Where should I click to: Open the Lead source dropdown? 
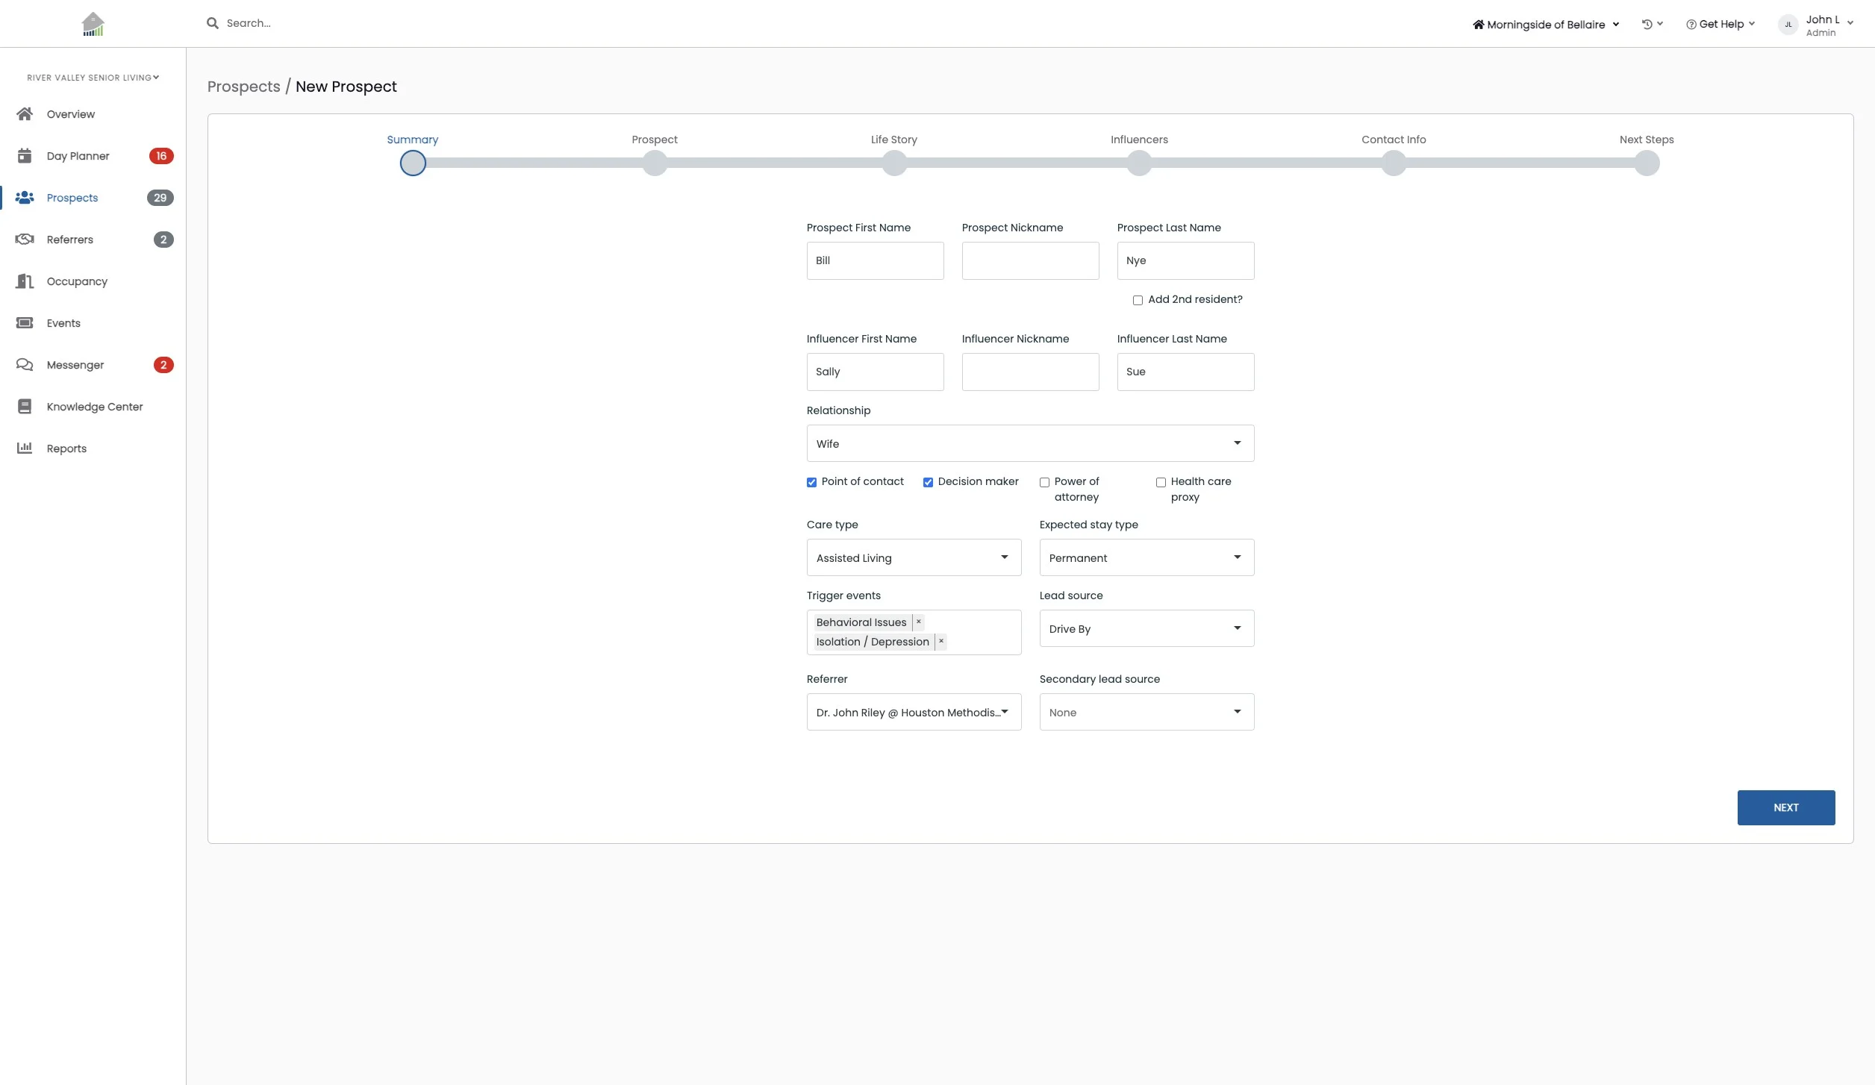point(1146,628)
